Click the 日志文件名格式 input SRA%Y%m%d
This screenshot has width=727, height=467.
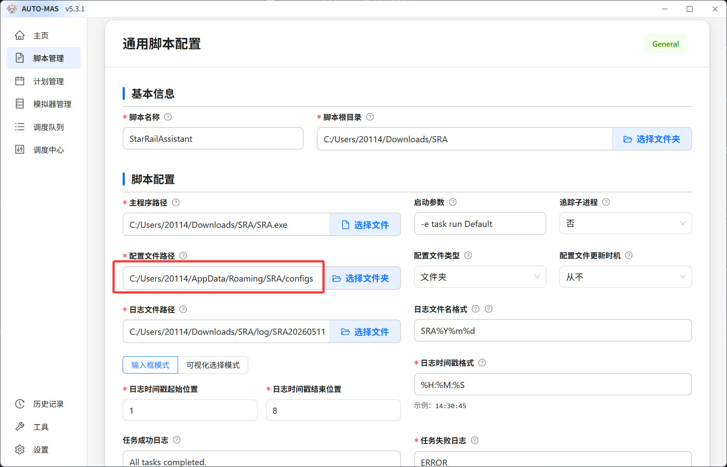(x=553, y=330)
